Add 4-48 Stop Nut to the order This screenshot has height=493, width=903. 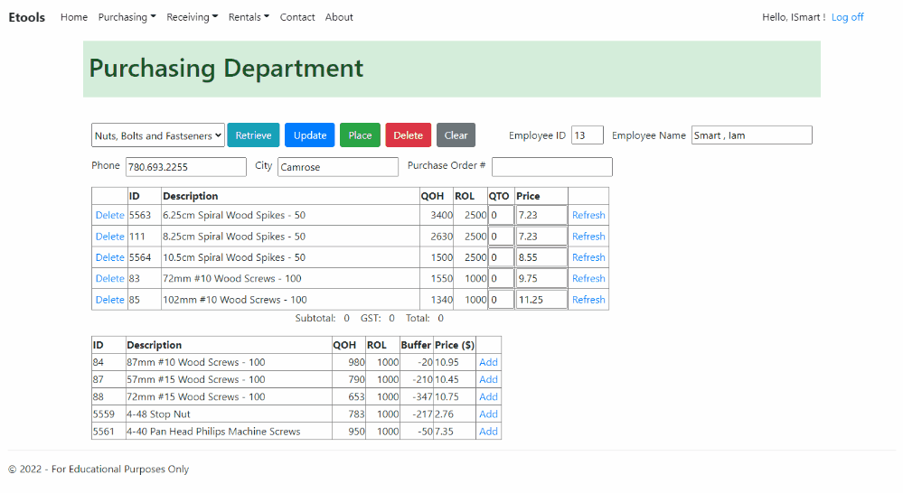(488, 414)
